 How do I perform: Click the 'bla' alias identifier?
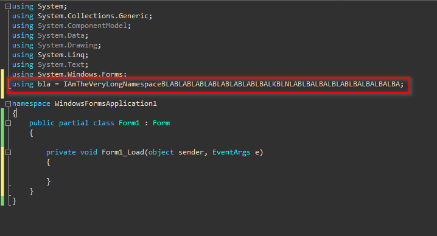point(44,84)
